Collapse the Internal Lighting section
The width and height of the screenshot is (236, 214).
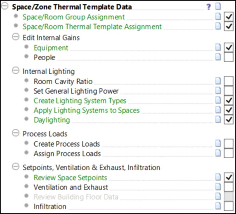click(16, 71)
